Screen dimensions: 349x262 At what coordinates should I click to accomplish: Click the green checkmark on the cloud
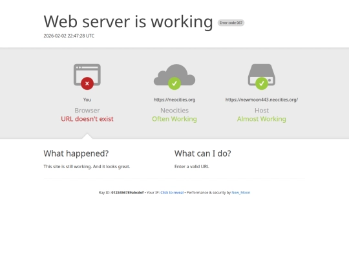[174, 83]
